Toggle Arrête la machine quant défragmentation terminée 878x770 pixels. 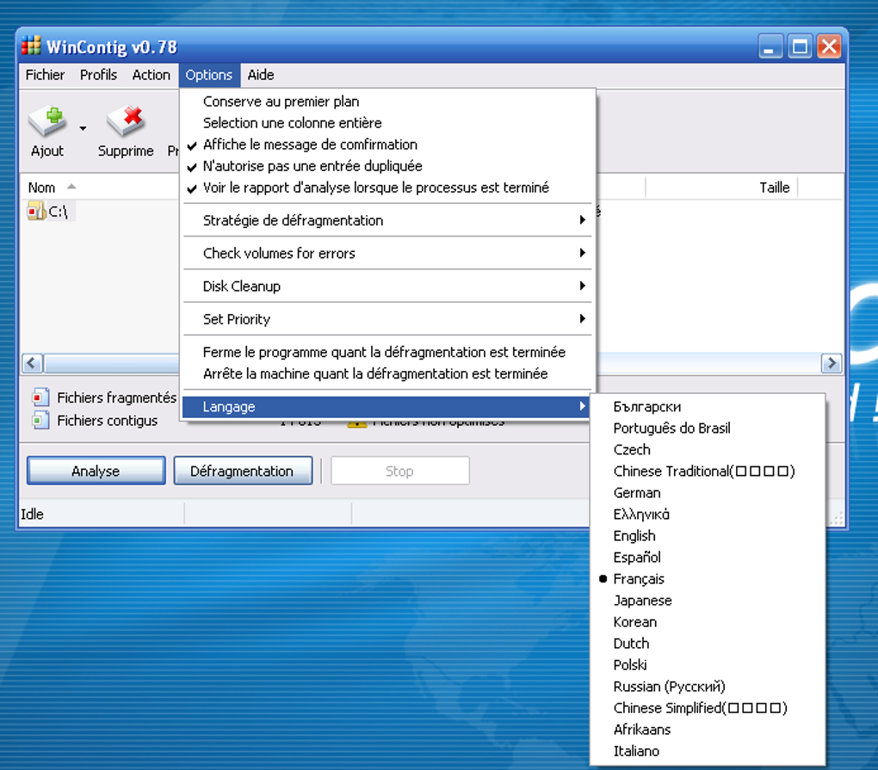point(387,373)
